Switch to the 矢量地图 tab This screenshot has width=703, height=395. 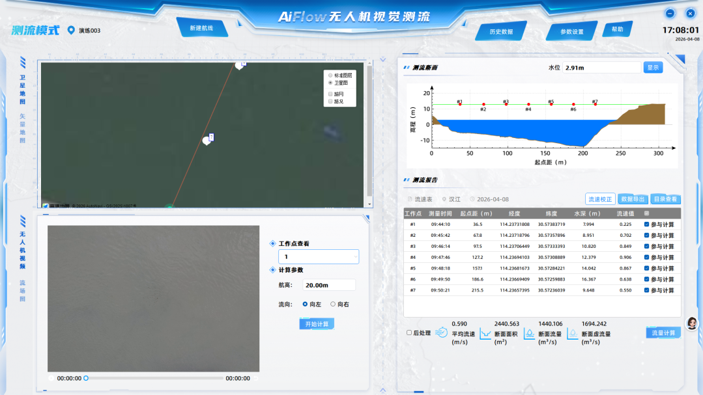point(23,128)
